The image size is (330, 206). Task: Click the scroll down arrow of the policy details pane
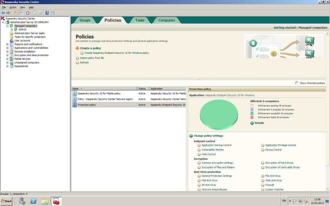tap(328, 189)
